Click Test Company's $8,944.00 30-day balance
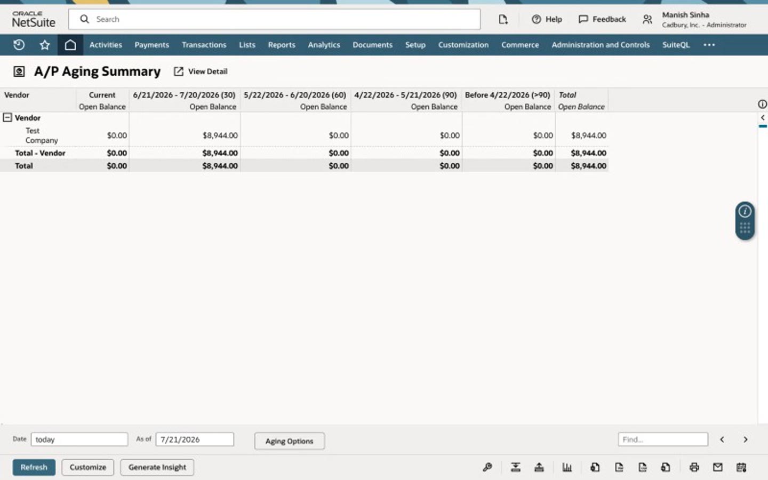Viewport: 768px width, 480px height. click(220, 135)
